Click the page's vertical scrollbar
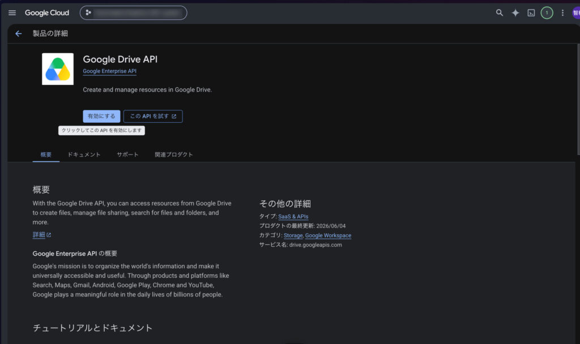The width and height of the screenshot is (580, 344). pos(578,100)
